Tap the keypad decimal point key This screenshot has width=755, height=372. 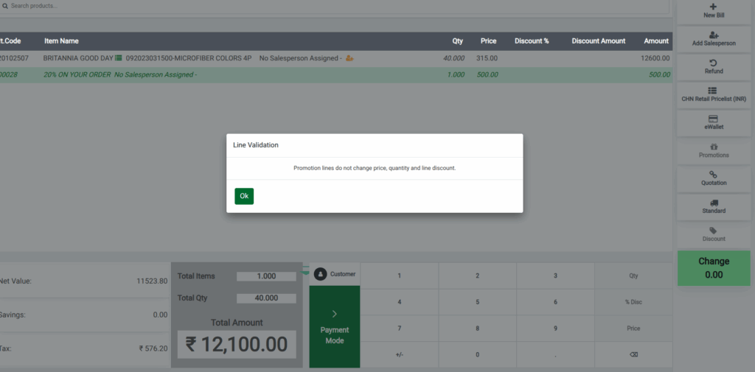[555, 354]
